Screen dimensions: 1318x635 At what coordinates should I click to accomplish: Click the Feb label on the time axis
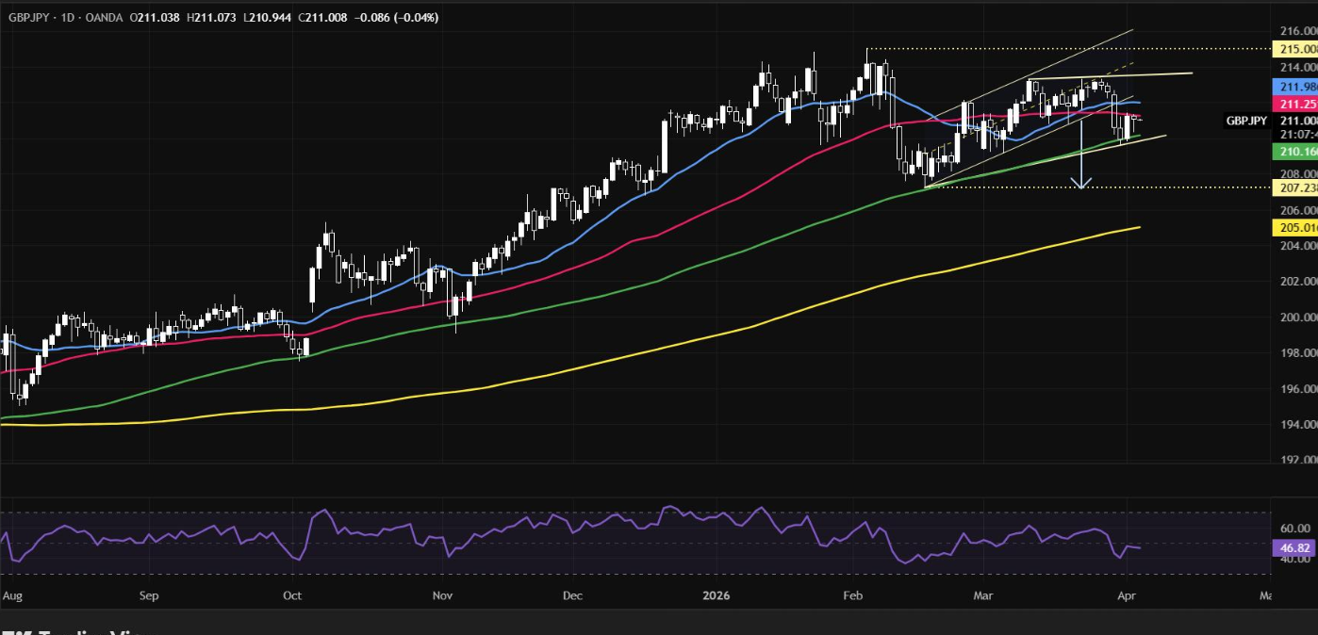click(x=852, y=595)
